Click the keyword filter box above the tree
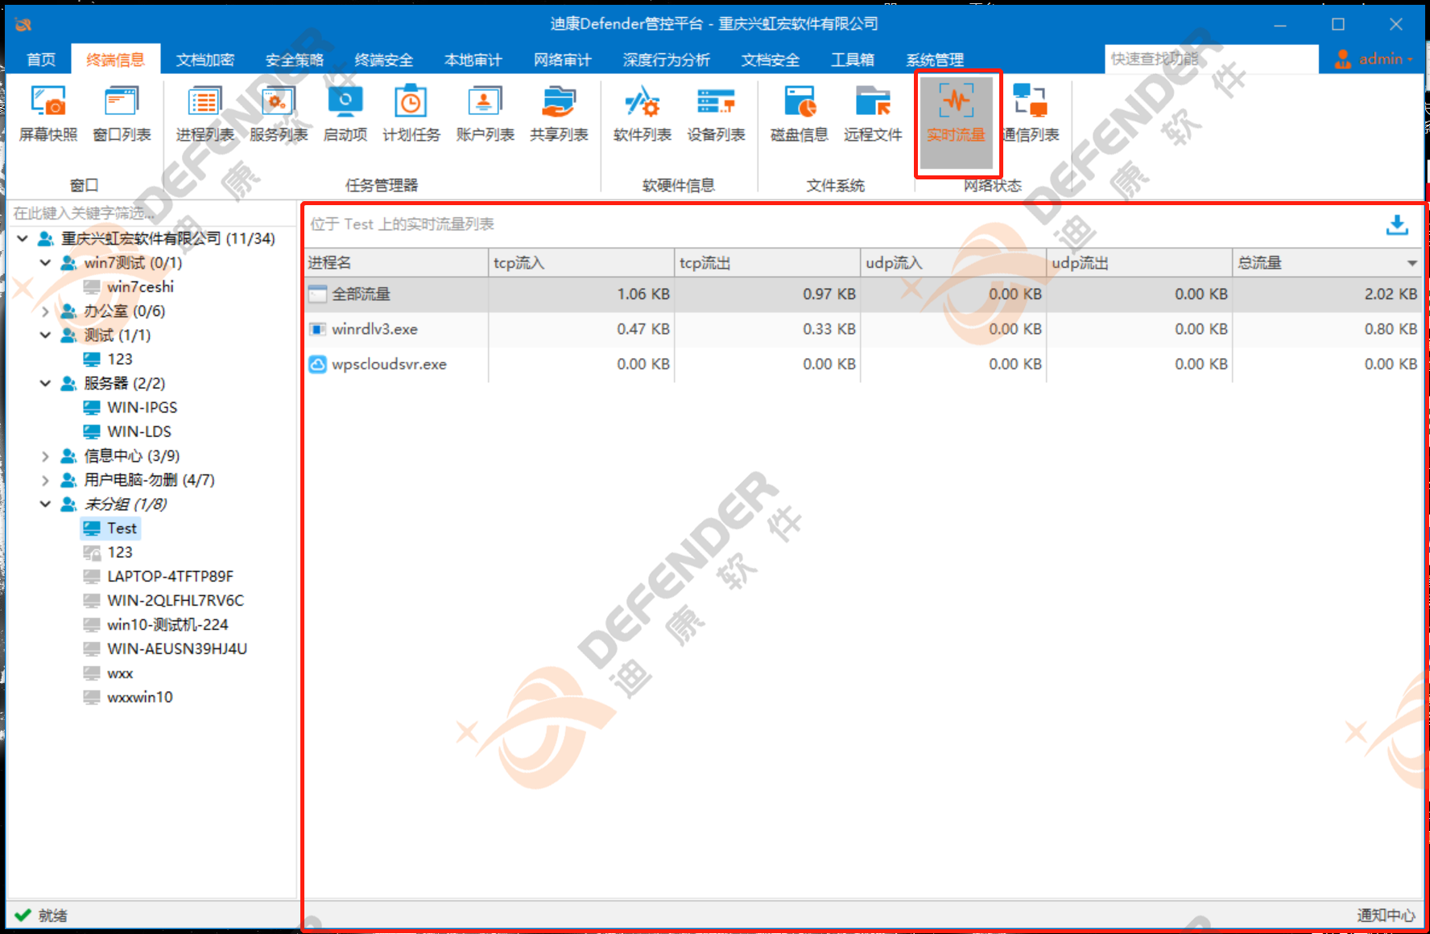Image resolution: width=1430 pixels, height=934 pixels. coord(151,213)
